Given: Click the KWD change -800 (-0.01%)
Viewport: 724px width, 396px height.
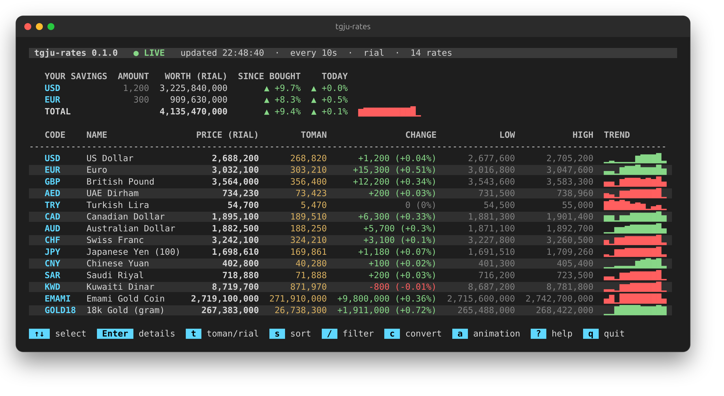Looking at the screenshot, I should (x=402, y=287).
